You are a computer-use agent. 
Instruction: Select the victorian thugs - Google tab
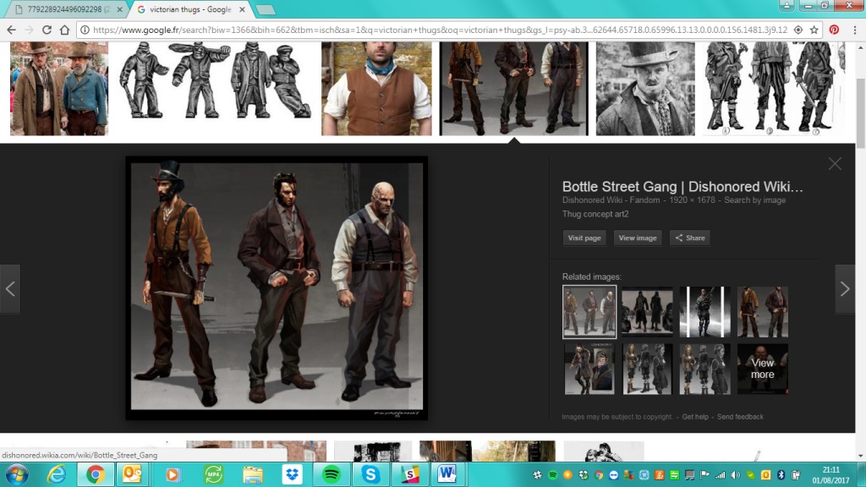(190, 9)
